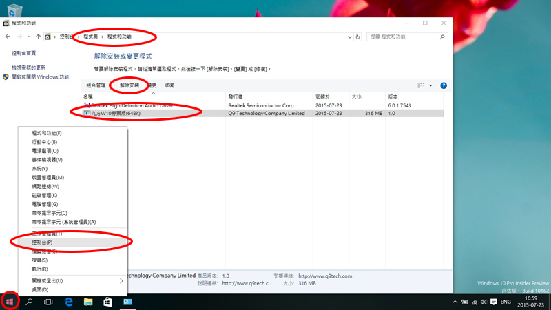Open the Store app on the taskbar
The height and width of the screenshot is (310, 551).
(x=108, y=302)
